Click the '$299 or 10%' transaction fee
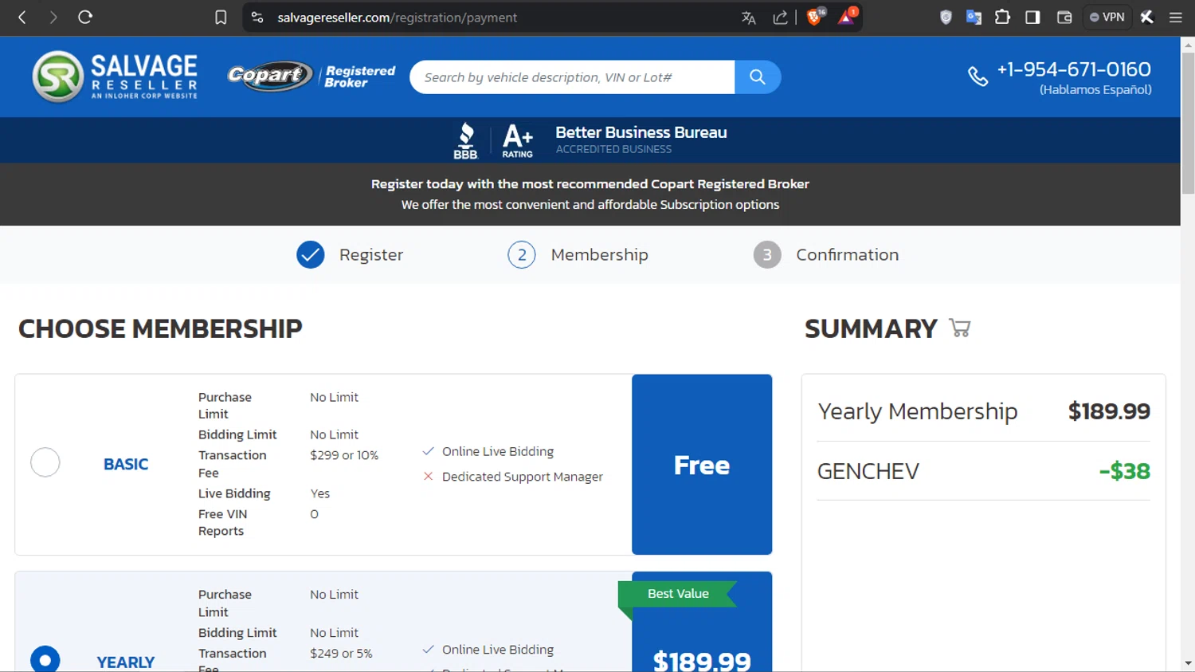1195x672 pixels. (x=344, y=455)
